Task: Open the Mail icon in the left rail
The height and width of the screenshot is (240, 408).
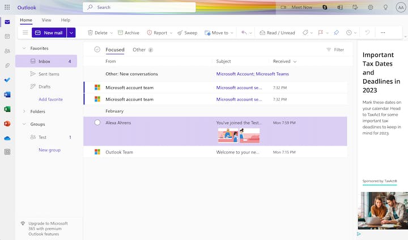Action: point(7,22)
